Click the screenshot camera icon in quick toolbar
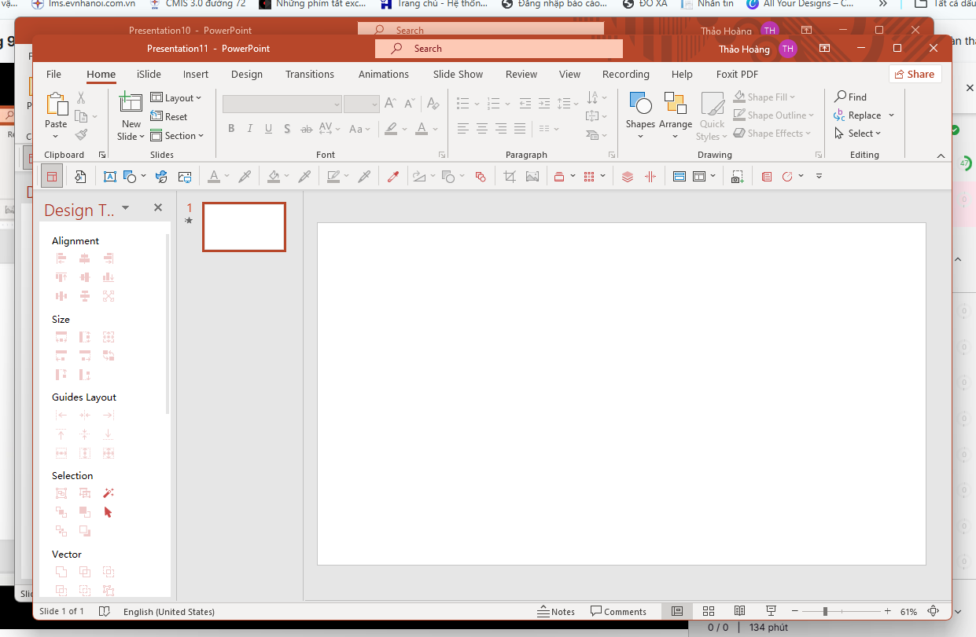The height and width of the screenshot is (637, 976). [736, 177]
